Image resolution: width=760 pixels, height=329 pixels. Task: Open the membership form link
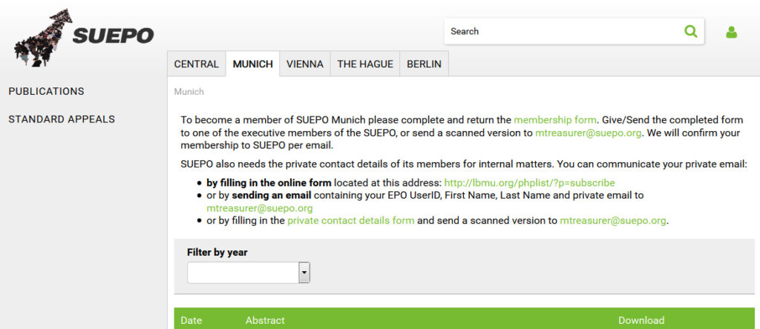coord(555,119)
